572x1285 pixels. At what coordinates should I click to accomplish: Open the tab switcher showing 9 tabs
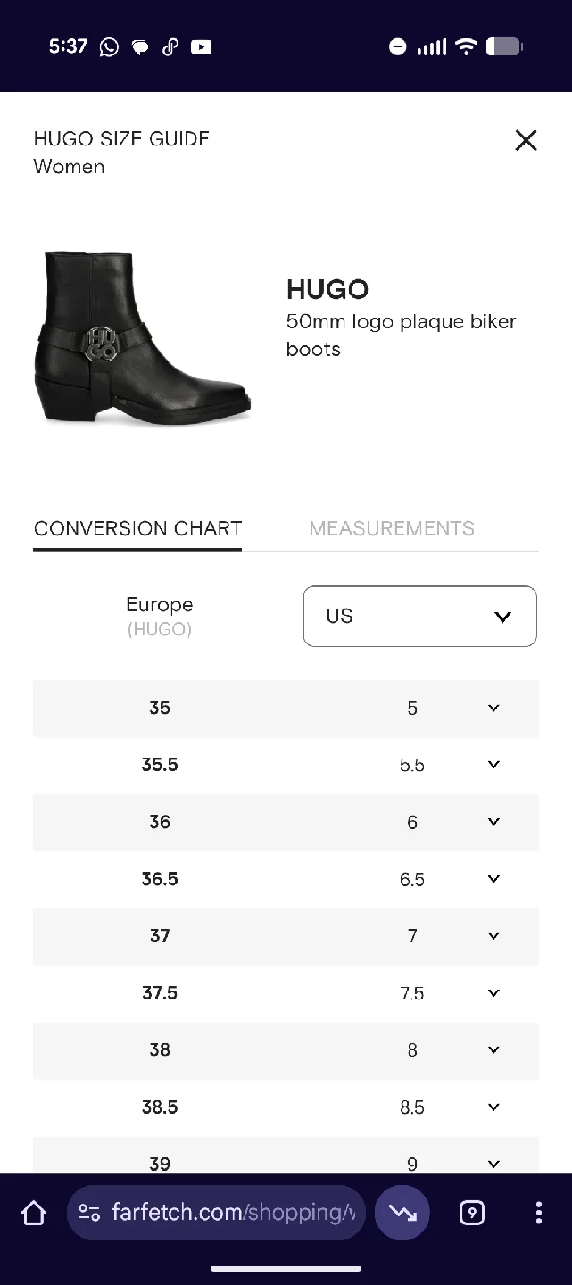(x=471, y=1213)
